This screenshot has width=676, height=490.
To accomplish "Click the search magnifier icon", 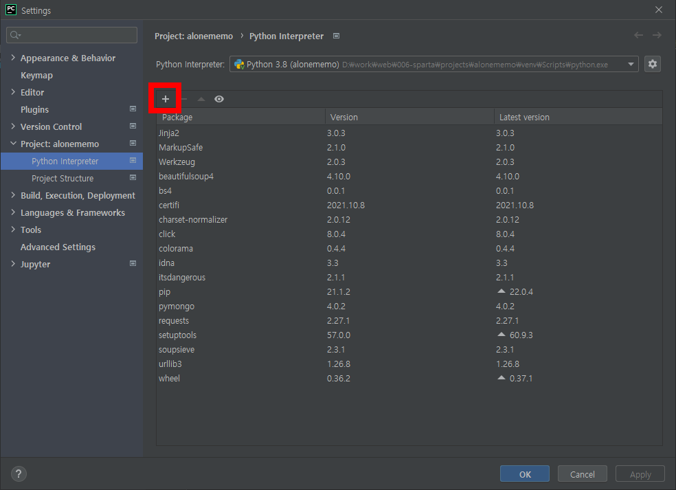I will 15,35.
